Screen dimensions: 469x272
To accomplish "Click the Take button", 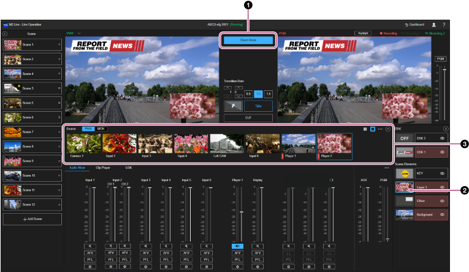I will coord(259,106).
